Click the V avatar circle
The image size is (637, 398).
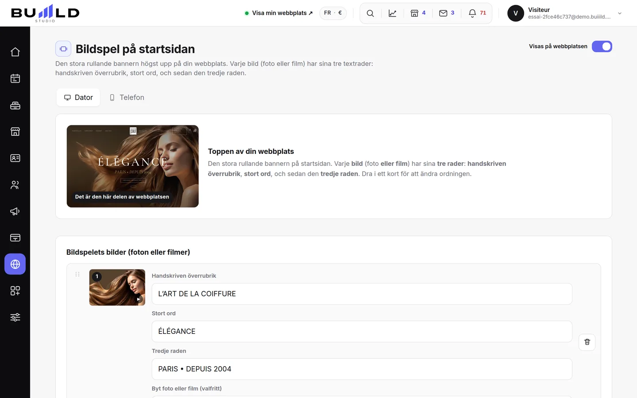tap(515, 13)
